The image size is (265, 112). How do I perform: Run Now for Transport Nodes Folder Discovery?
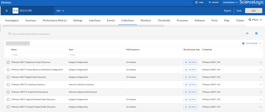click(x=190, y=107)
